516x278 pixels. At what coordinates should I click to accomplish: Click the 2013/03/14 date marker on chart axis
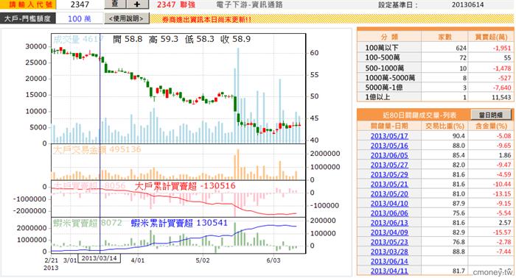click(x=99, y=258)
